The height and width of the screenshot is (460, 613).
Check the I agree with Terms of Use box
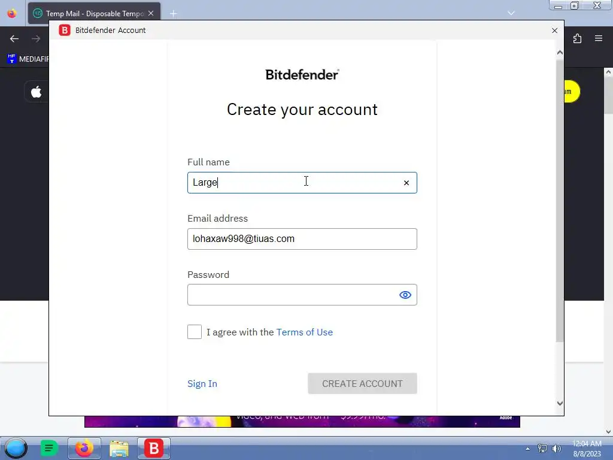tap(195, 332)
